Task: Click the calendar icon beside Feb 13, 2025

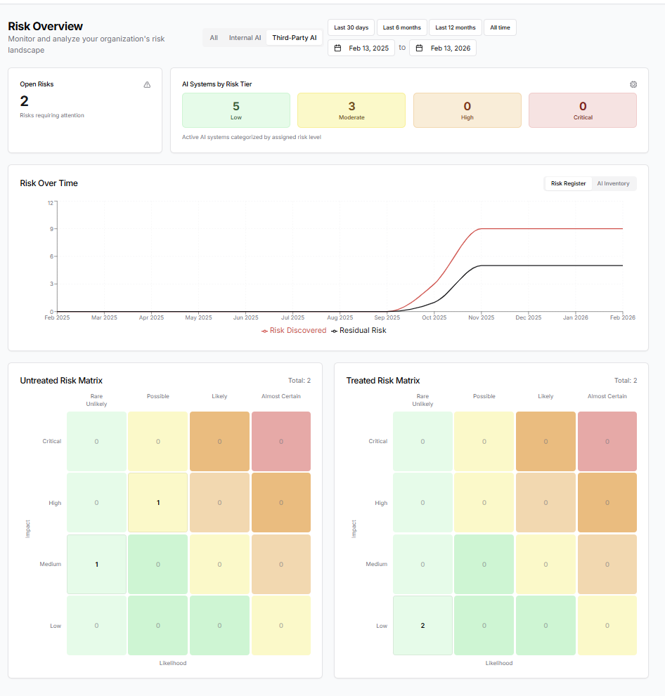Action: [x=337, y=48]
